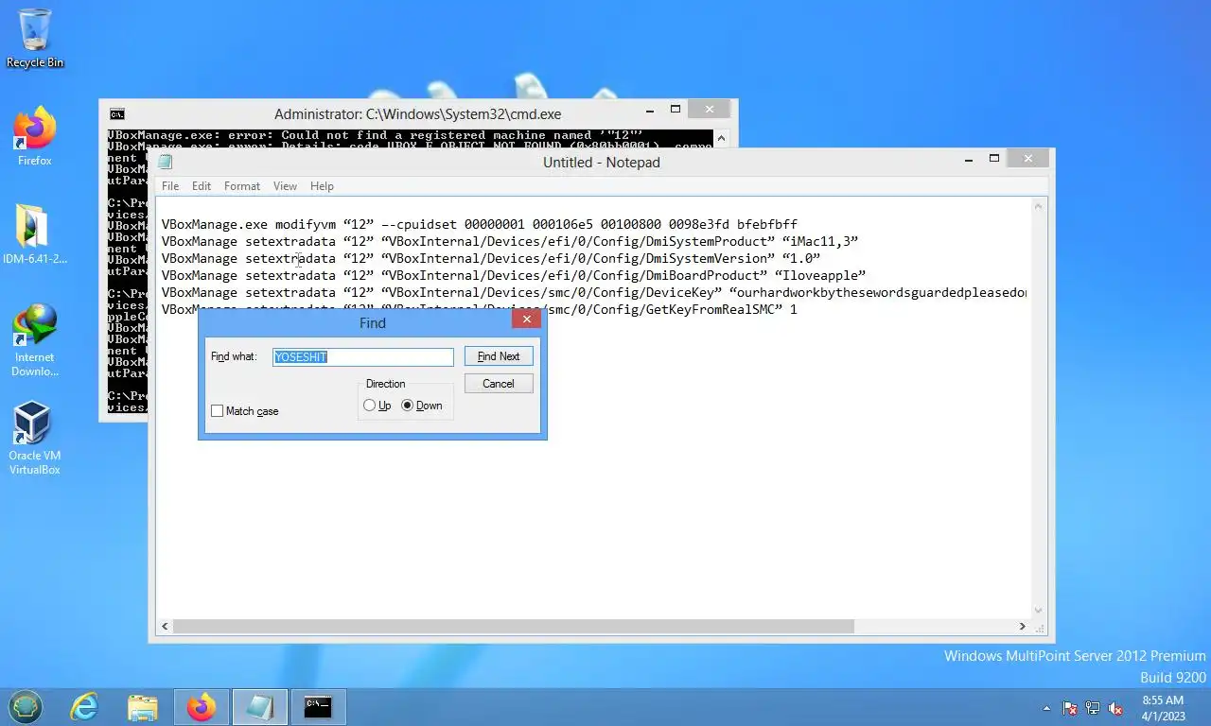Click cmd window scrollbar up arrow
Image resolution: width=1211 pixels, height=726 pixels.
click(x=722, y=138)
